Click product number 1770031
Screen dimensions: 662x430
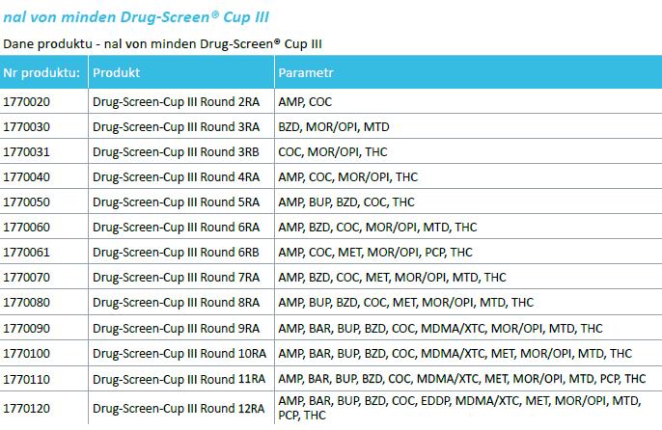pos(27,151)
